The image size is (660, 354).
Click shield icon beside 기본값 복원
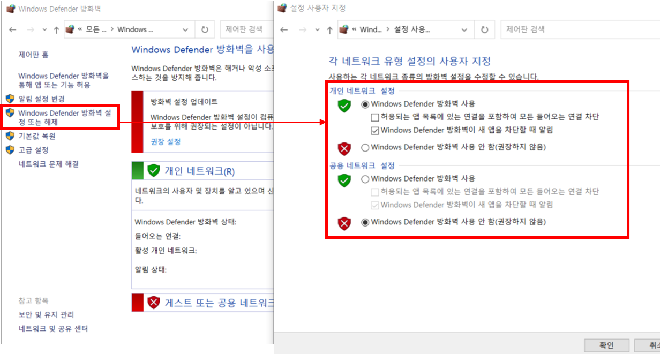(10, 135)
